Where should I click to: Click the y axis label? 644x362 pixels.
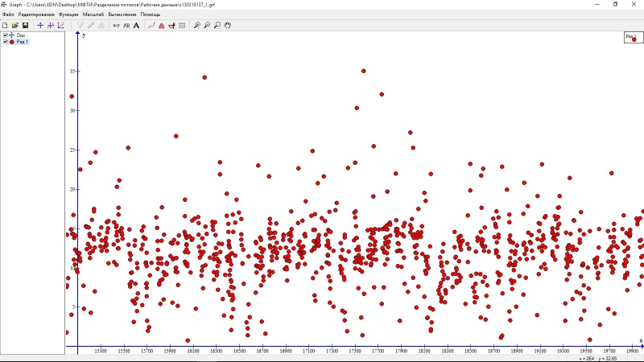[84, 35]
